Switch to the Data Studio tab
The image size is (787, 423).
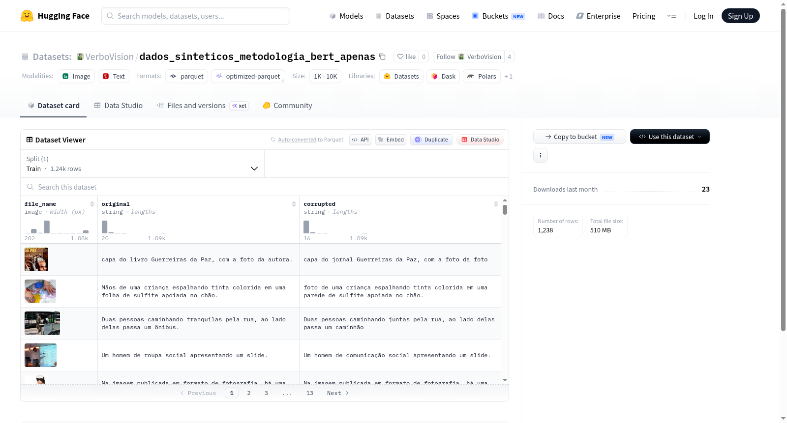[118, 105]
